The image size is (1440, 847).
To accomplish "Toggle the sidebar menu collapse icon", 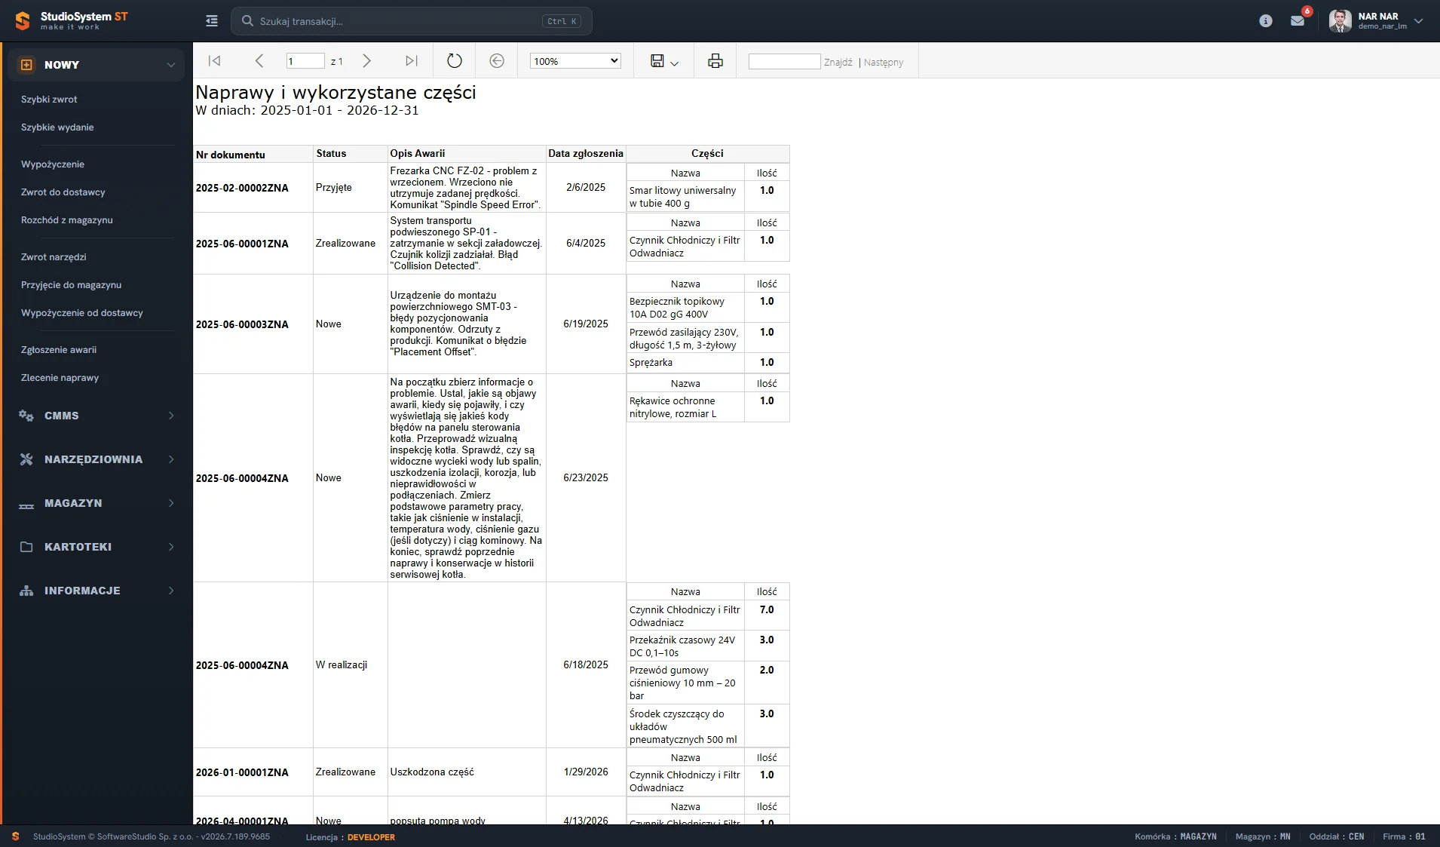I will tap(212, 21).
